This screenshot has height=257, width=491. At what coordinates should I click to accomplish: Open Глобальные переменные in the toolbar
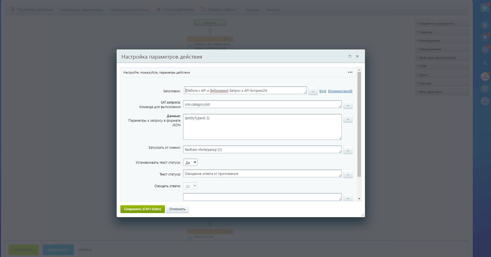point(81,10)
